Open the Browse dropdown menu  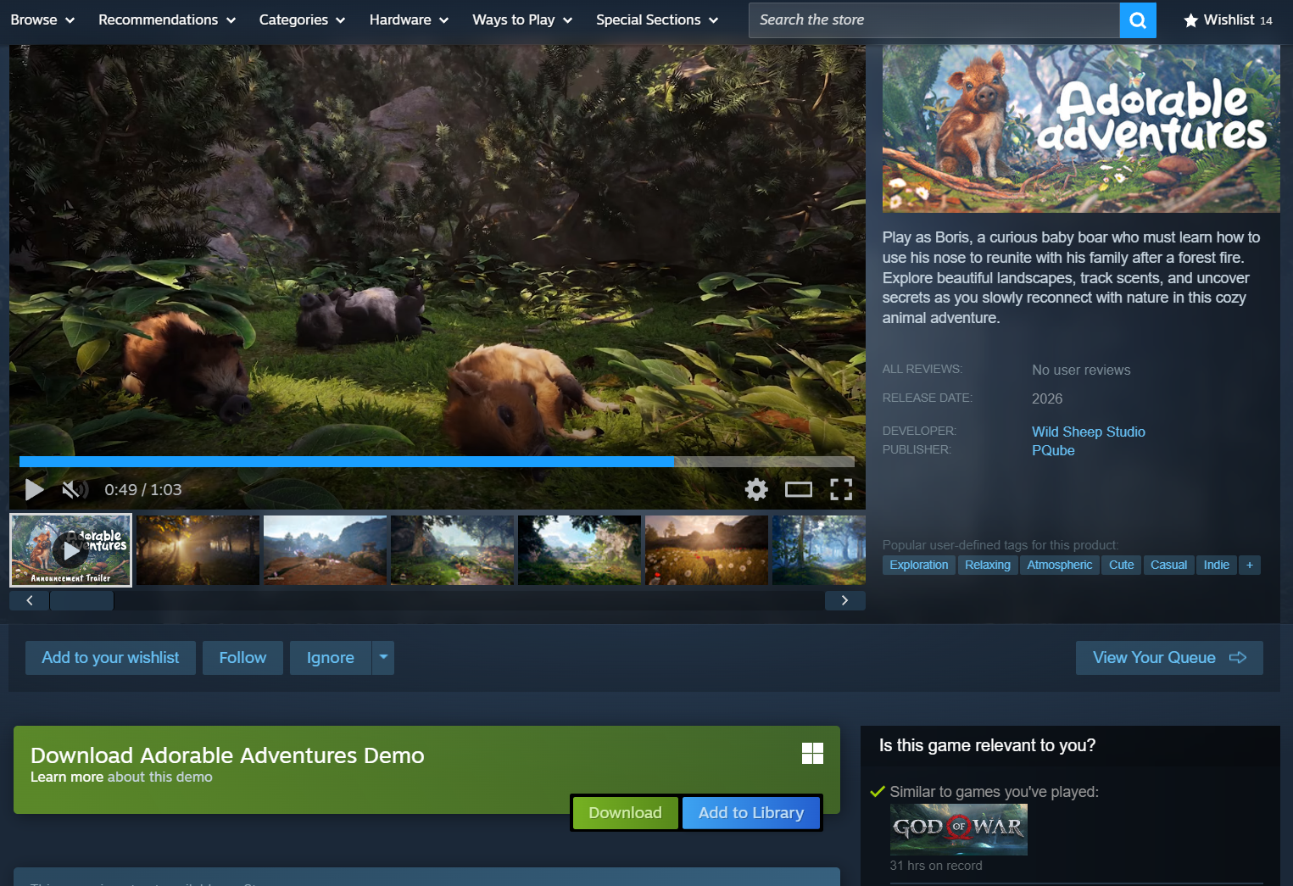42,20
